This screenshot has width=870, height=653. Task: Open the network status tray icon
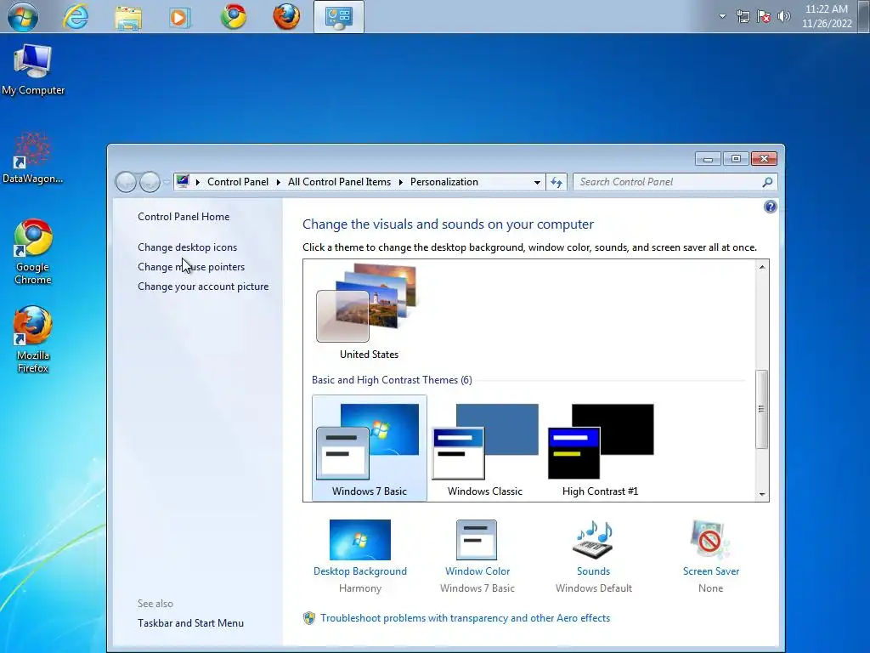pos(743,16)
